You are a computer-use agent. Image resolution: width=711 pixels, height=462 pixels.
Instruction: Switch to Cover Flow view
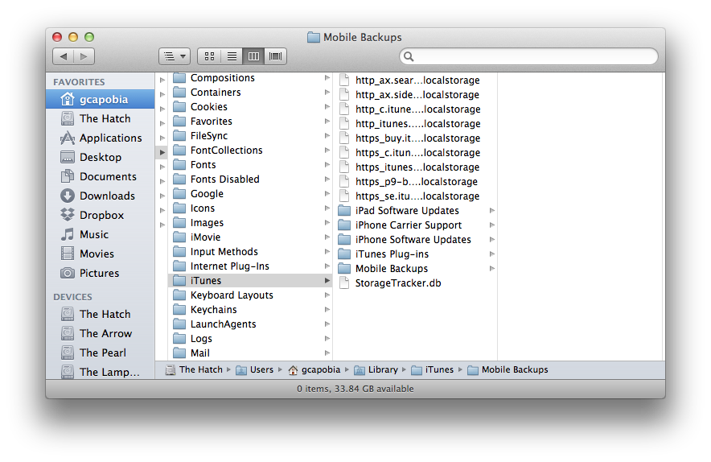pyautogui.click(x=275, y=56)
